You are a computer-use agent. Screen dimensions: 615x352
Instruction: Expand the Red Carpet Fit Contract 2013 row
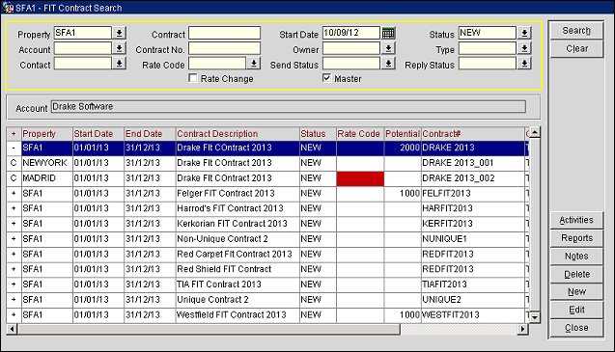[14, 254]
